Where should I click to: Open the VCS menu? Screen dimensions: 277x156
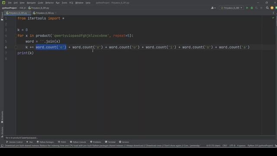(71, 3)
